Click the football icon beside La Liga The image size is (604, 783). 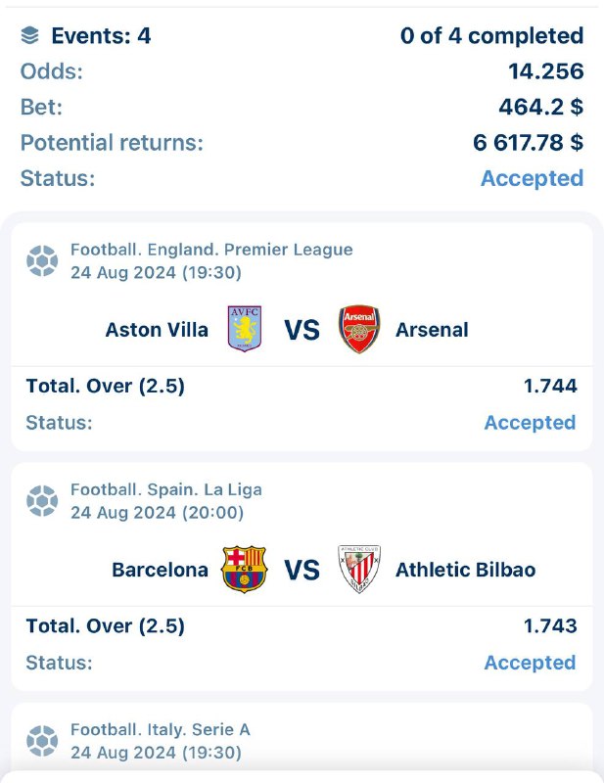[42, 500]
